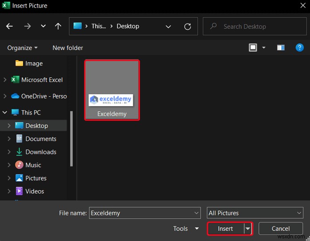The width and height of the screenshot is (310, 241).
Task: Open help with the question mark icon
Action: point(299,48)
